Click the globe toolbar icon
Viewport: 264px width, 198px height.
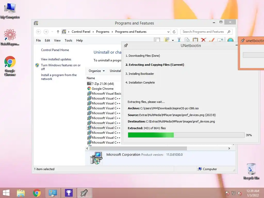pos(230,40)
